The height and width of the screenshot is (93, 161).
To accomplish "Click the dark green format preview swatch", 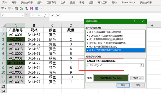I will (111, 78).
